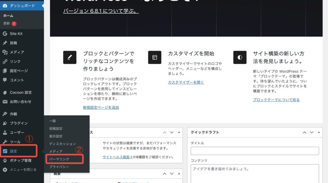Click the layout icon for カスタマイズを開始

click(155, 57)
